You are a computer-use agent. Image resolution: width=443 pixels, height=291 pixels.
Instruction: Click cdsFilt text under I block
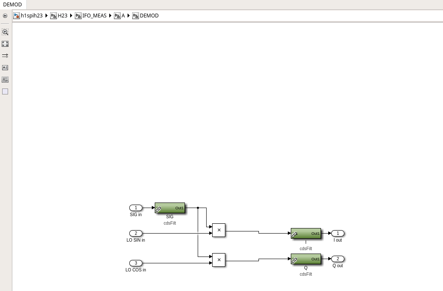306,248
